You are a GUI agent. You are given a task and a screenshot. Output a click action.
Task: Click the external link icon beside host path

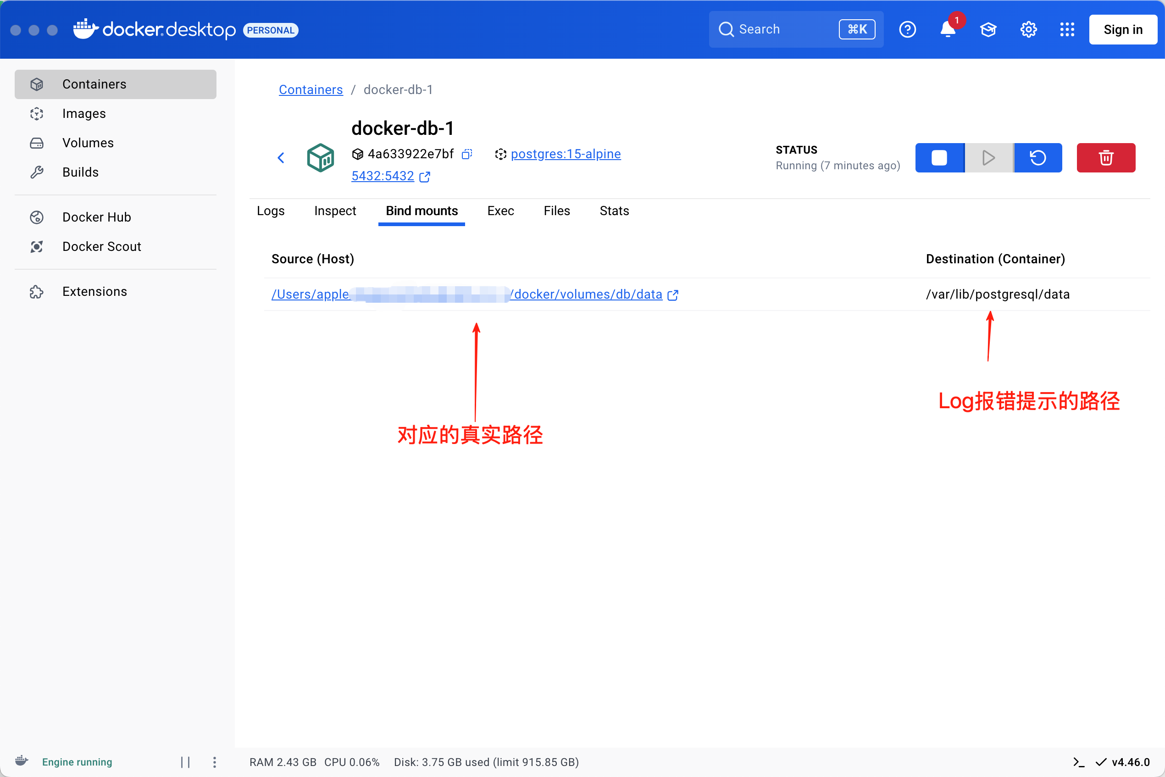(x=672, y=295)
